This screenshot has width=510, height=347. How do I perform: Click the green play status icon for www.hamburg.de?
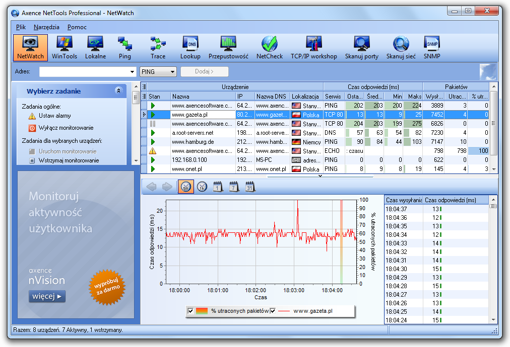tap(153, 142)
